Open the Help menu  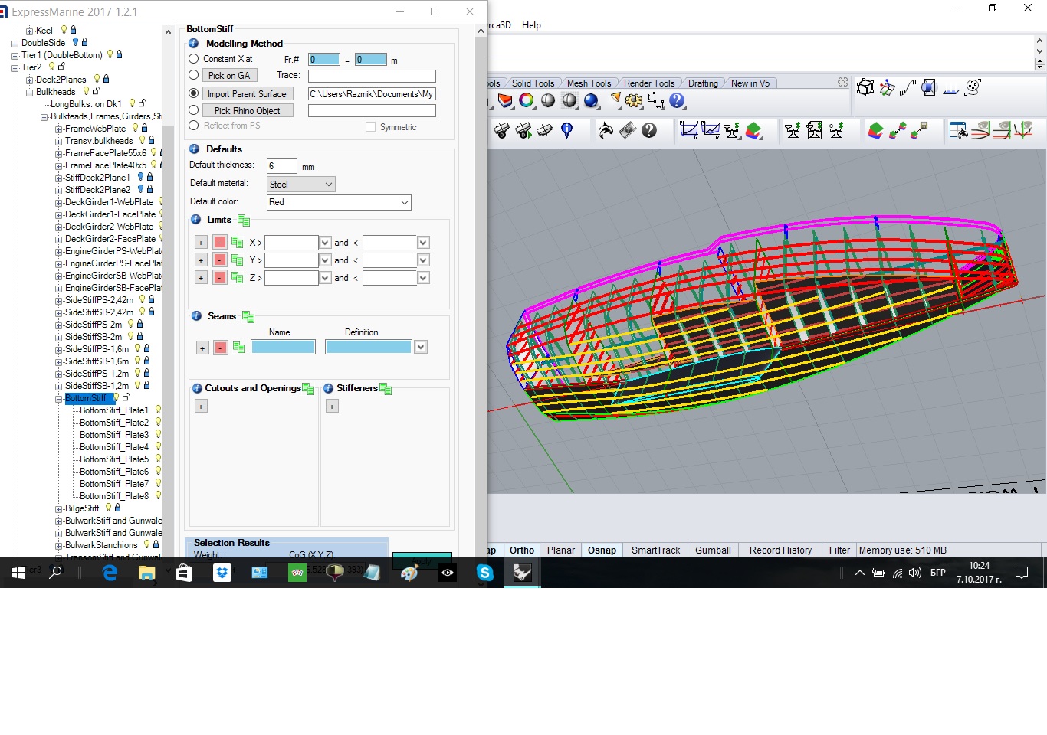point(531,25)
